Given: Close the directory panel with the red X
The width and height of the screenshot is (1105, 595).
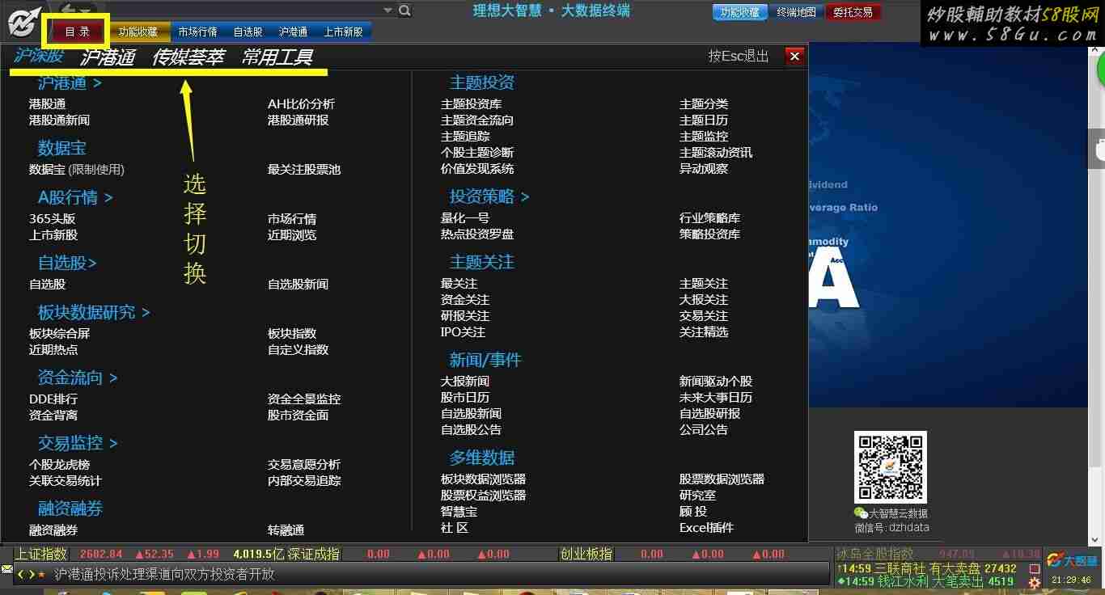Looking at the screenshot, I should [x=794, y=56].
